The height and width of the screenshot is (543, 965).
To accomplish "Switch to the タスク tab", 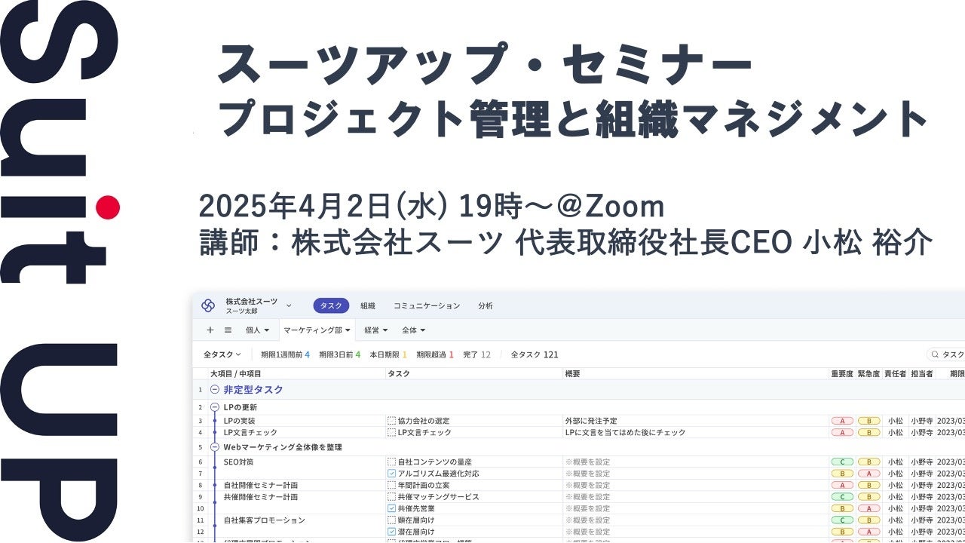I will tap(331, 305).
